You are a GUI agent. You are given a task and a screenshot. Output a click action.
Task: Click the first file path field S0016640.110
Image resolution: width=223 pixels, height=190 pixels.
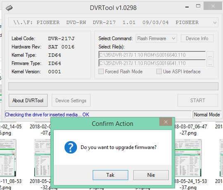(152, 55)
